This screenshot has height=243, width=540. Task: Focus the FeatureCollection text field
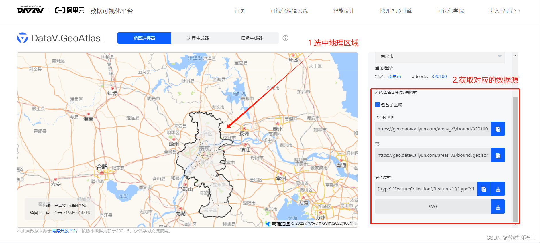pyautogui.click(x=426, y=189)
